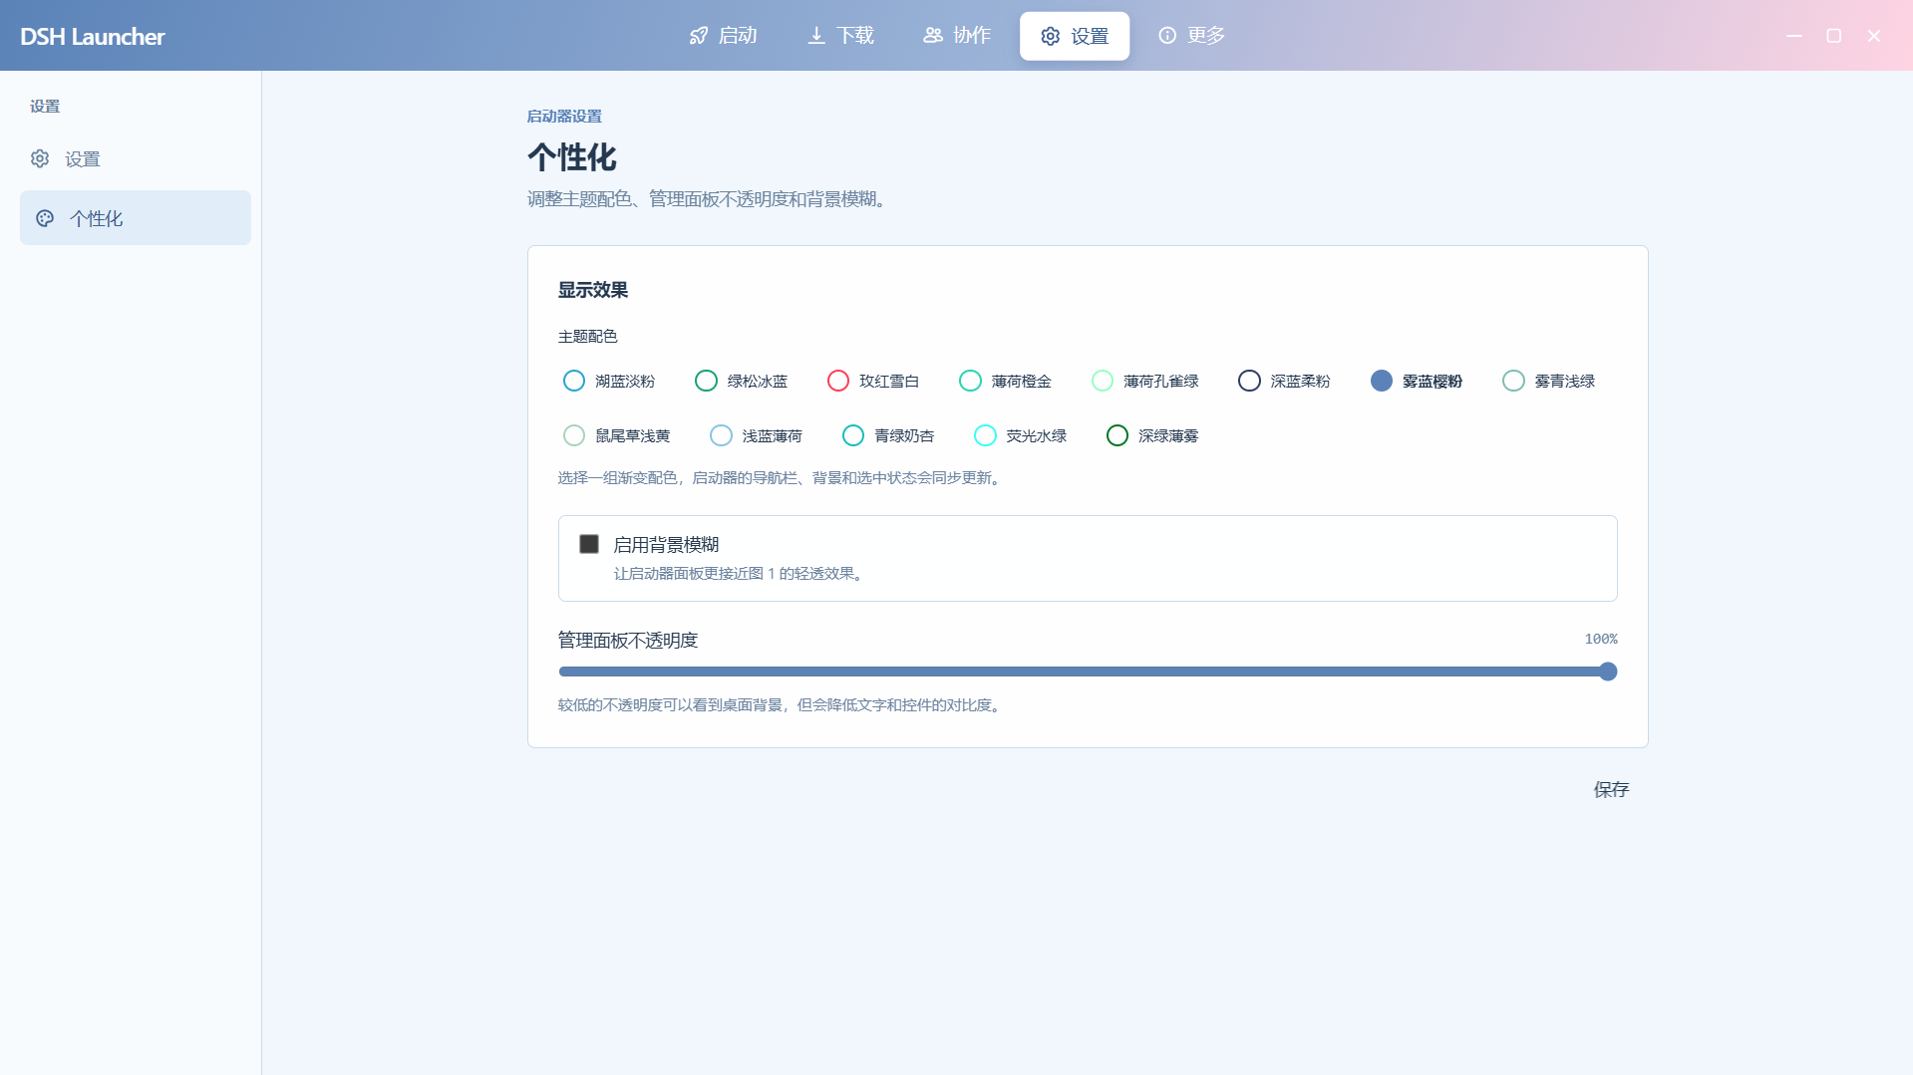Click the DSH Launcher title
Screen dimensions: 1913x1075
point(93,37)
